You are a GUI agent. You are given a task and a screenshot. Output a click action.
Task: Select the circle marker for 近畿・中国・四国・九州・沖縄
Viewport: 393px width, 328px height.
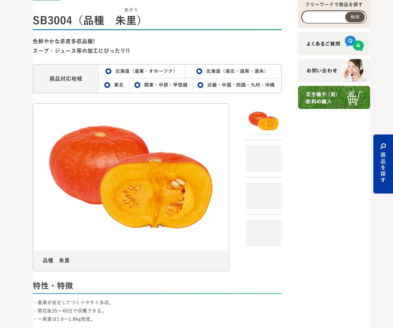[x=200, y=85]
